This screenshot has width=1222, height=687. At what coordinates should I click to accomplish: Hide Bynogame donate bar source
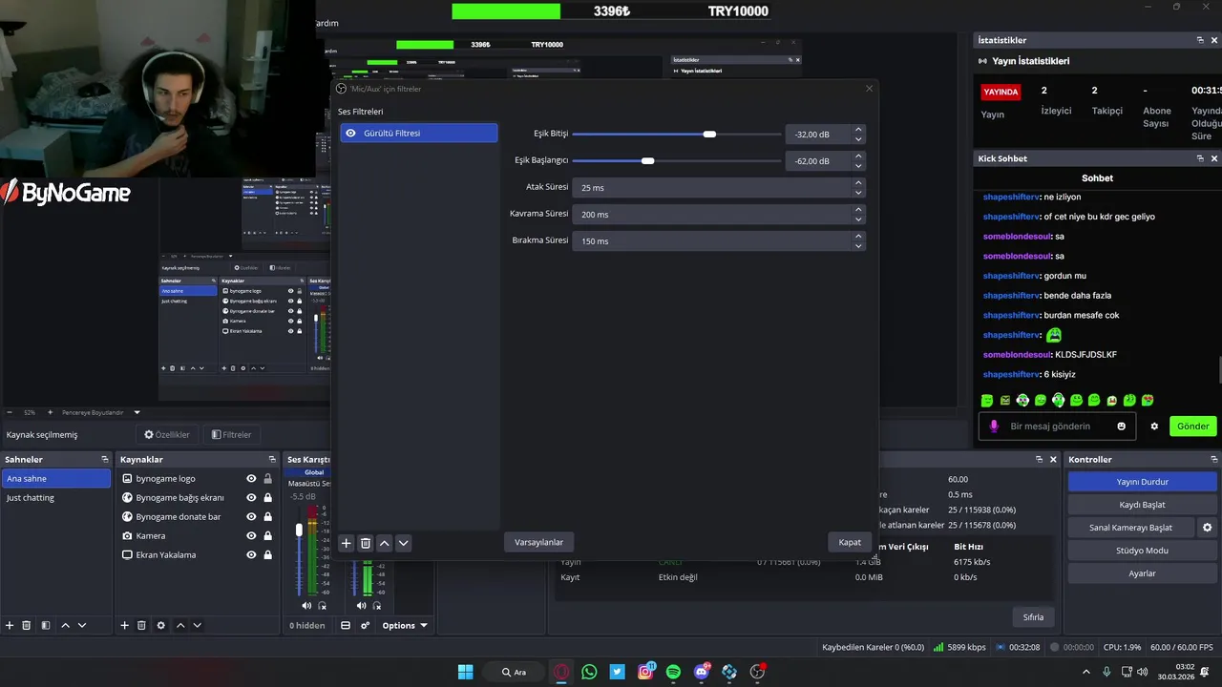251,517
